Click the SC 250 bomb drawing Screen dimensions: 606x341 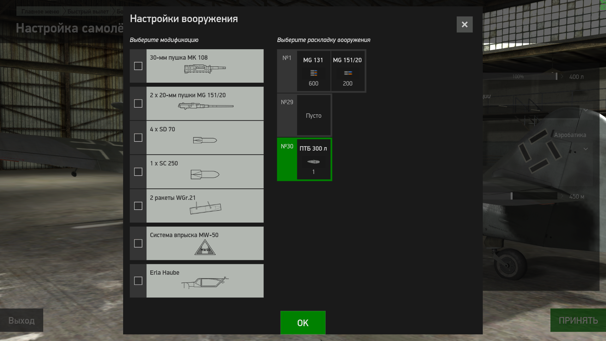click(x=205, y=174)
